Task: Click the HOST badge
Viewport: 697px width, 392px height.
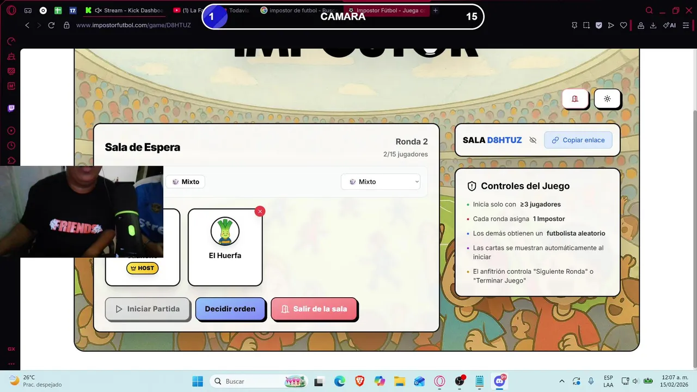Action: click(x=143, y=268)
